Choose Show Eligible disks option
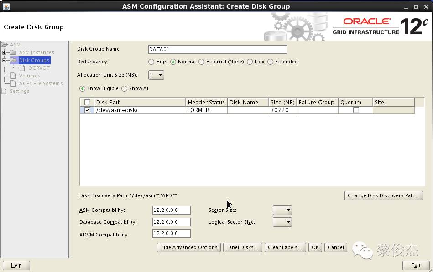The width and height of the screenshot is (433, 272). pos(82,88)
